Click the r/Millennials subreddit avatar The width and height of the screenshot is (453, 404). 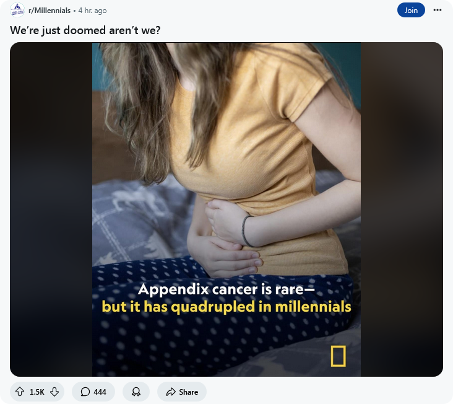[17, 10]
